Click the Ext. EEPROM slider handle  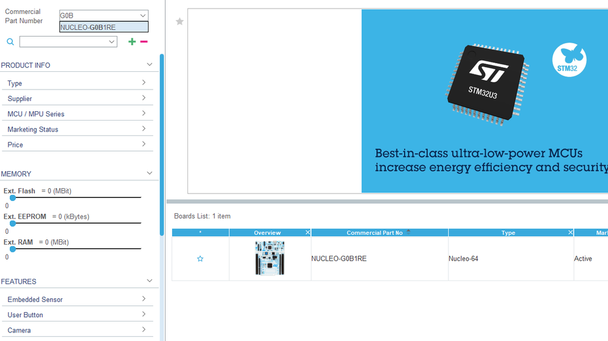(13, 223)
